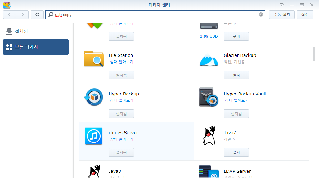Click the Package Center app icon
The width and height of the screenshot is (319, 178).
click(x=7, y=5)
